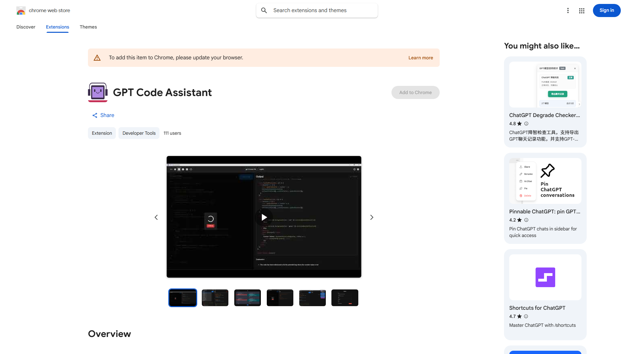
Task: Open the three-dot more options menu
Action: tap(568, 10)
